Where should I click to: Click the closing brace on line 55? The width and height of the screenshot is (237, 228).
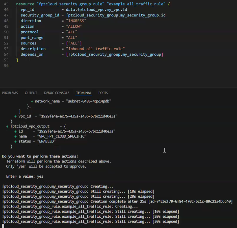coord(17,60)
